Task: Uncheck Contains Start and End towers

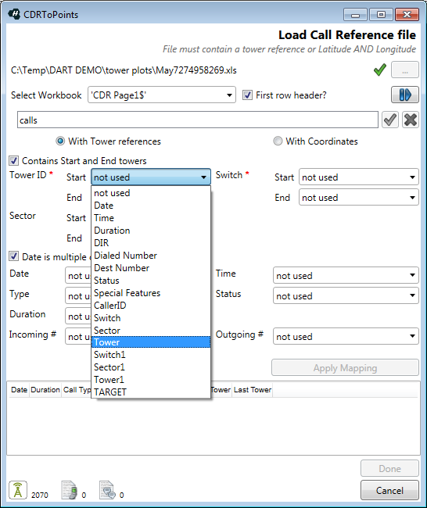Action: [13, 161]
